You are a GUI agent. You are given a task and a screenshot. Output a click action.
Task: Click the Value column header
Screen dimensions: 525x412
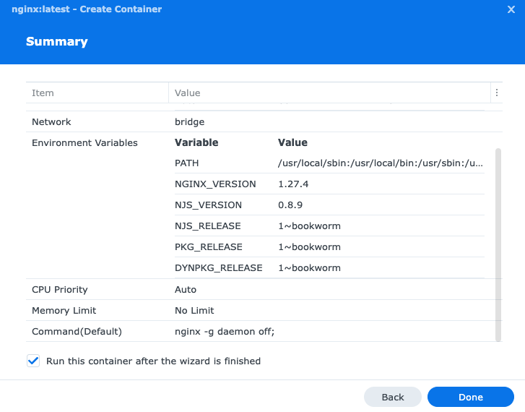[329, 93]
